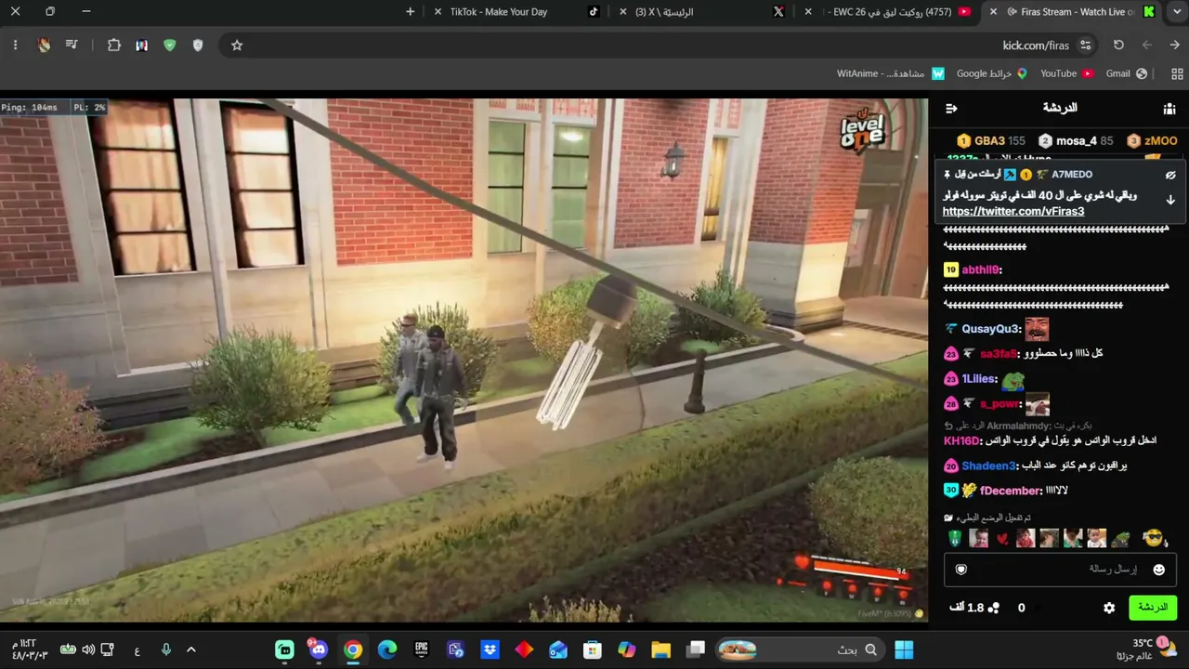This screenshot has height=669, width=1189.
Task: Click username abthll9 in chat
Action: coord(980,270)
